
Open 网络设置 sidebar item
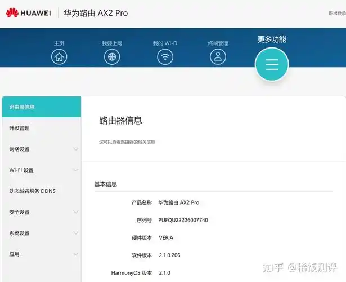tap(42, 149)
